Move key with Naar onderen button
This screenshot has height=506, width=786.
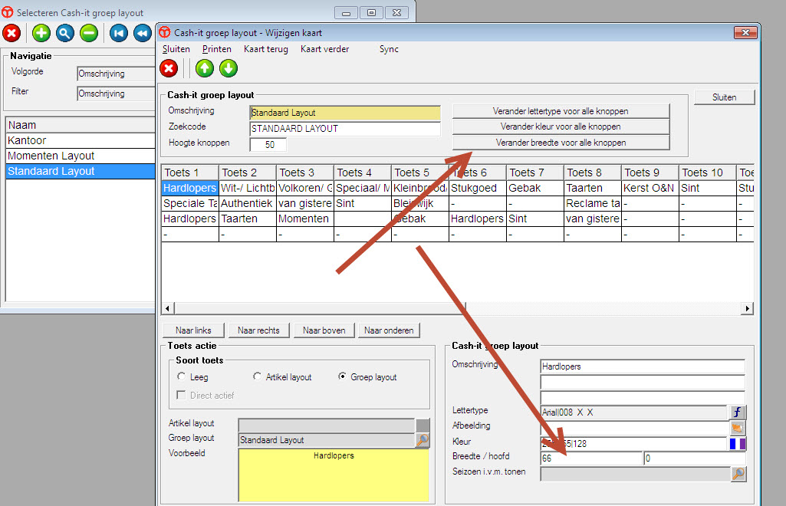389,330
